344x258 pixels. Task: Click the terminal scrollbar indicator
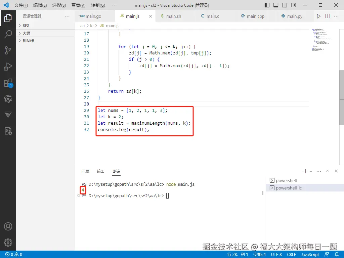click(x=263, y=192)
